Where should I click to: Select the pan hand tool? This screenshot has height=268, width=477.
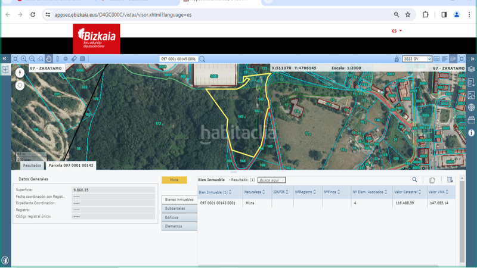pos(49,59)
